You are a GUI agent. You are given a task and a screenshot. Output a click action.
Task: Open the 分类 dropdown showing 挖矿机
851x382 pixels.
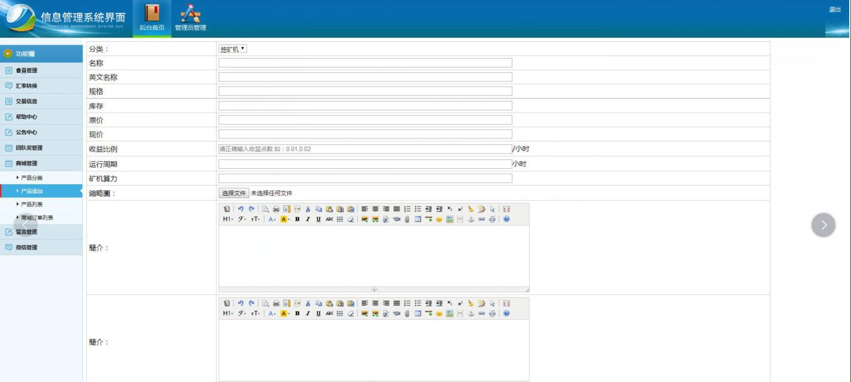pyautogui.click(x=233, y=49)
